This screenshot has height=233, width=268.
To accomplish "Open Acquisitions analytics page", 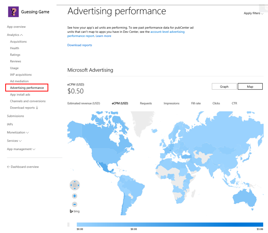I will click(x=18, y=41).
